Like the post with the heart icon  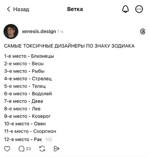pos(7,149)
